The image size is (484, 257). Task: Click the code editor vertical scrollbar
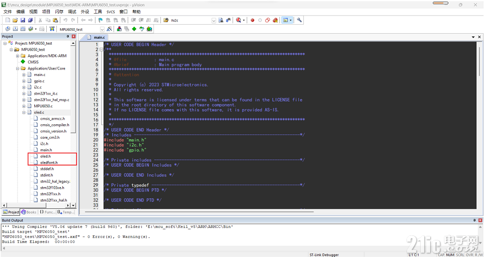click(479, 62)
